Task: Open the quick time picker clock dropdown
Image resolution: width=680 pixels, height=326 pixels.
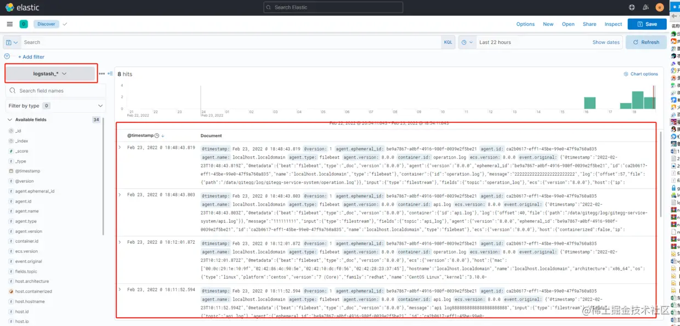Action: tap(467, 42)
